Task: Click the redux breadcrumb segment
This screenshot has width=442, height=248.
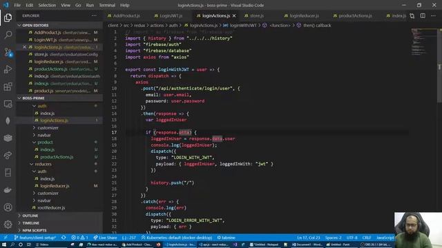Action: 140,25
